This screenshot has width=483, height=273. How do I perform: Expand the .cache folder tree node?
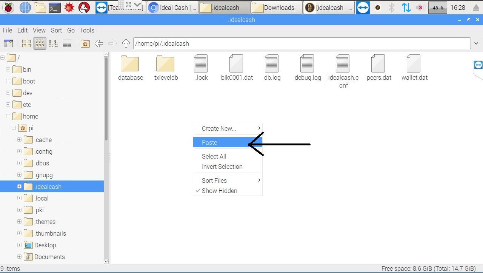(x=19, y=140)
